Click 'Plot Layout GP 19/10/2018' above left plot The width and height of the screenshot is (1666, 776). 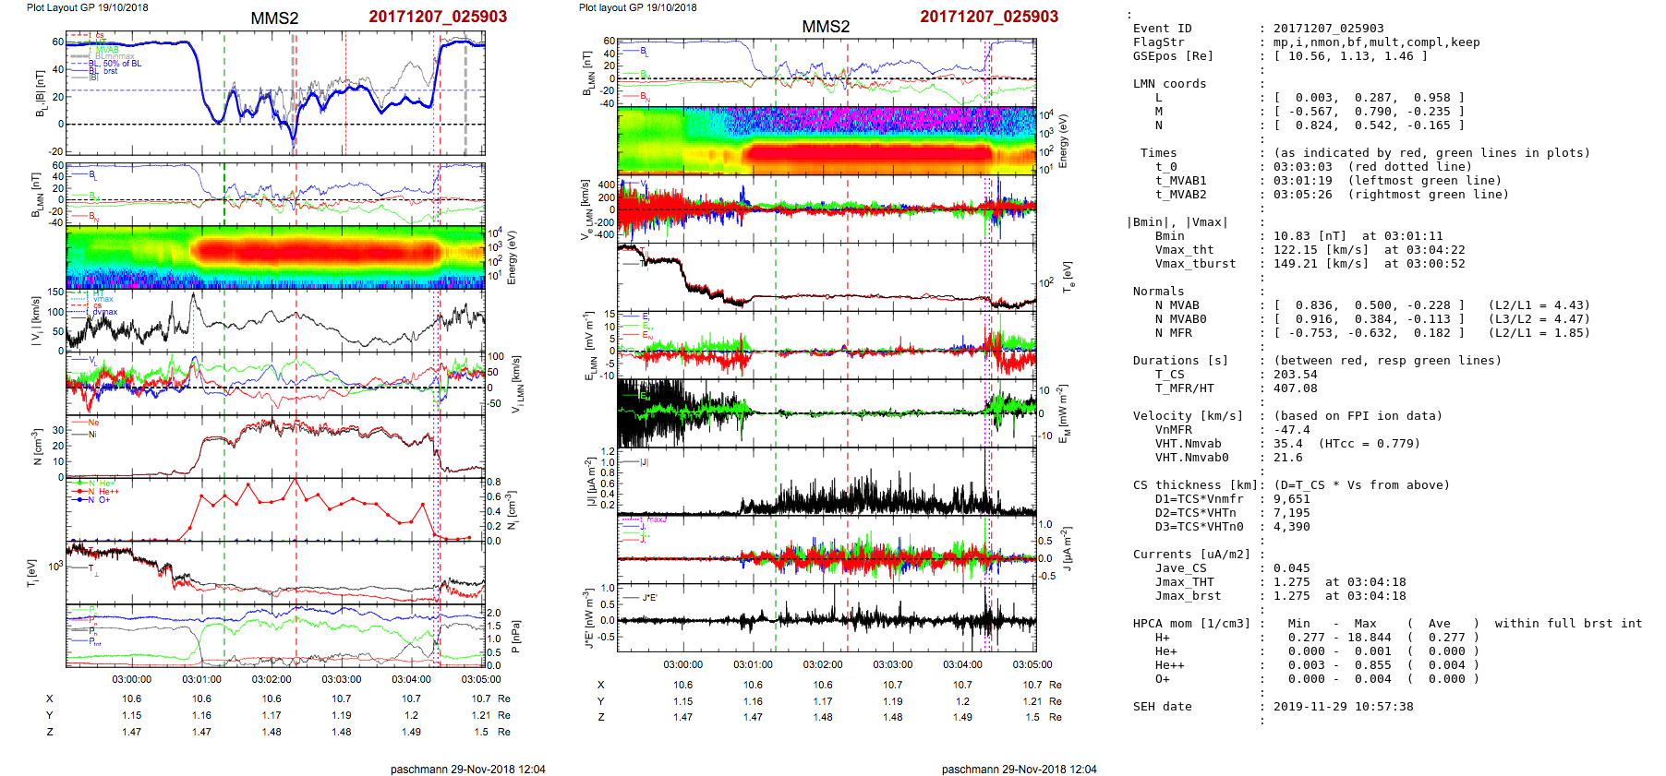[87, 7]
